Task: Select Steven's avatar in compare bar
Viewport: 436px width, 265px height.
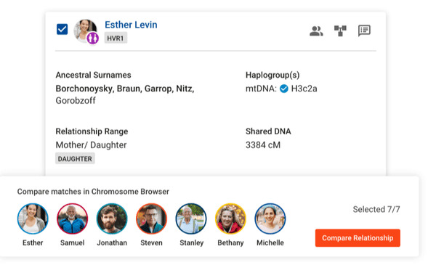Action: coord(152,219)
